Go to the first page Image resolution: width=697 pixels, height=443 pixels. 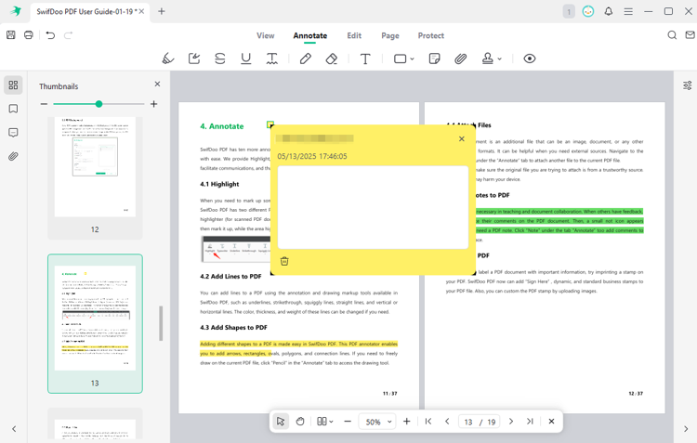coord(428,422)
